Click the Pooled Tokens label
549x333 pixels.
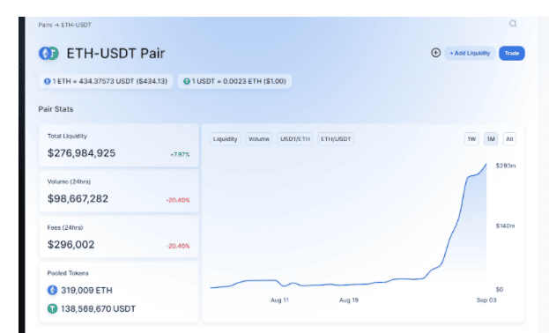click(68, 273)
